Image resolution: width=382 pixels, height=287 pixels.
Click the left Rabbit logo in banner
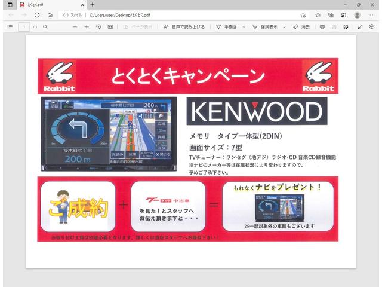[x=59, y=76]
